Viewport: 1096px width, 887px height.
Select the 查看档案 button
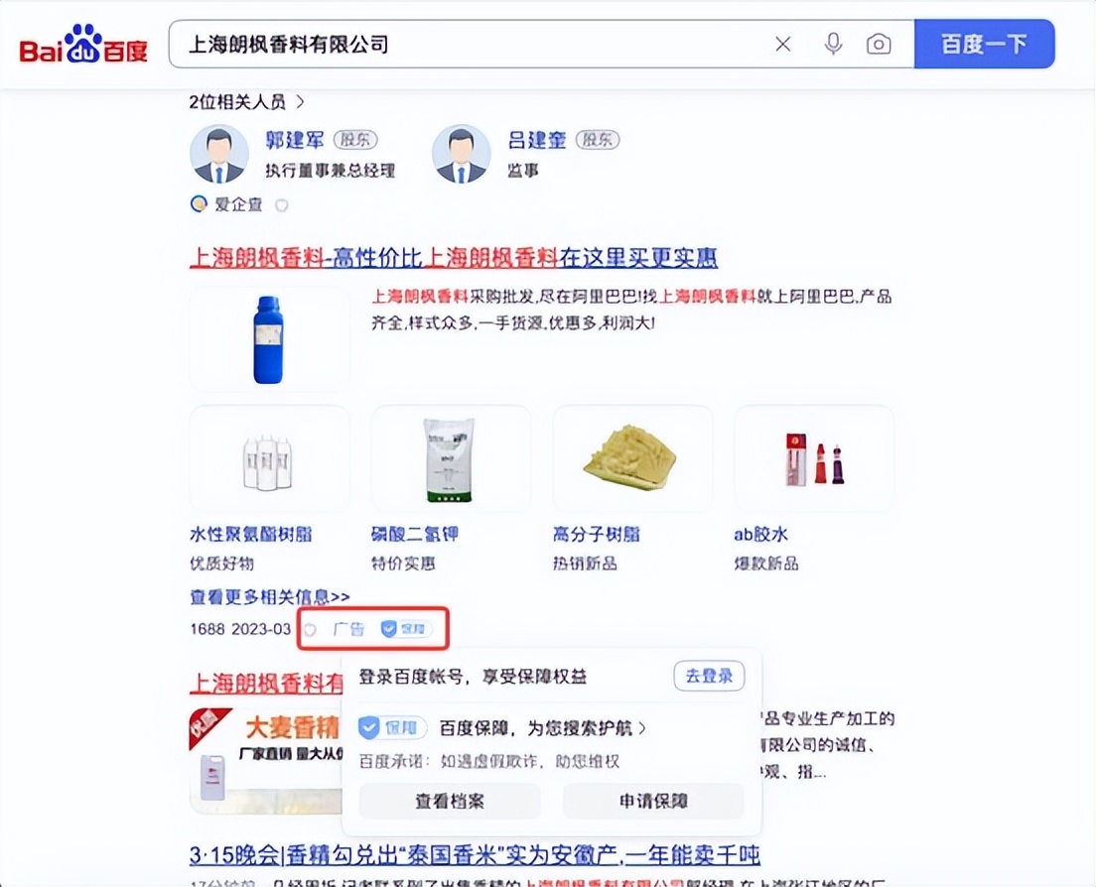pos(450,801)
